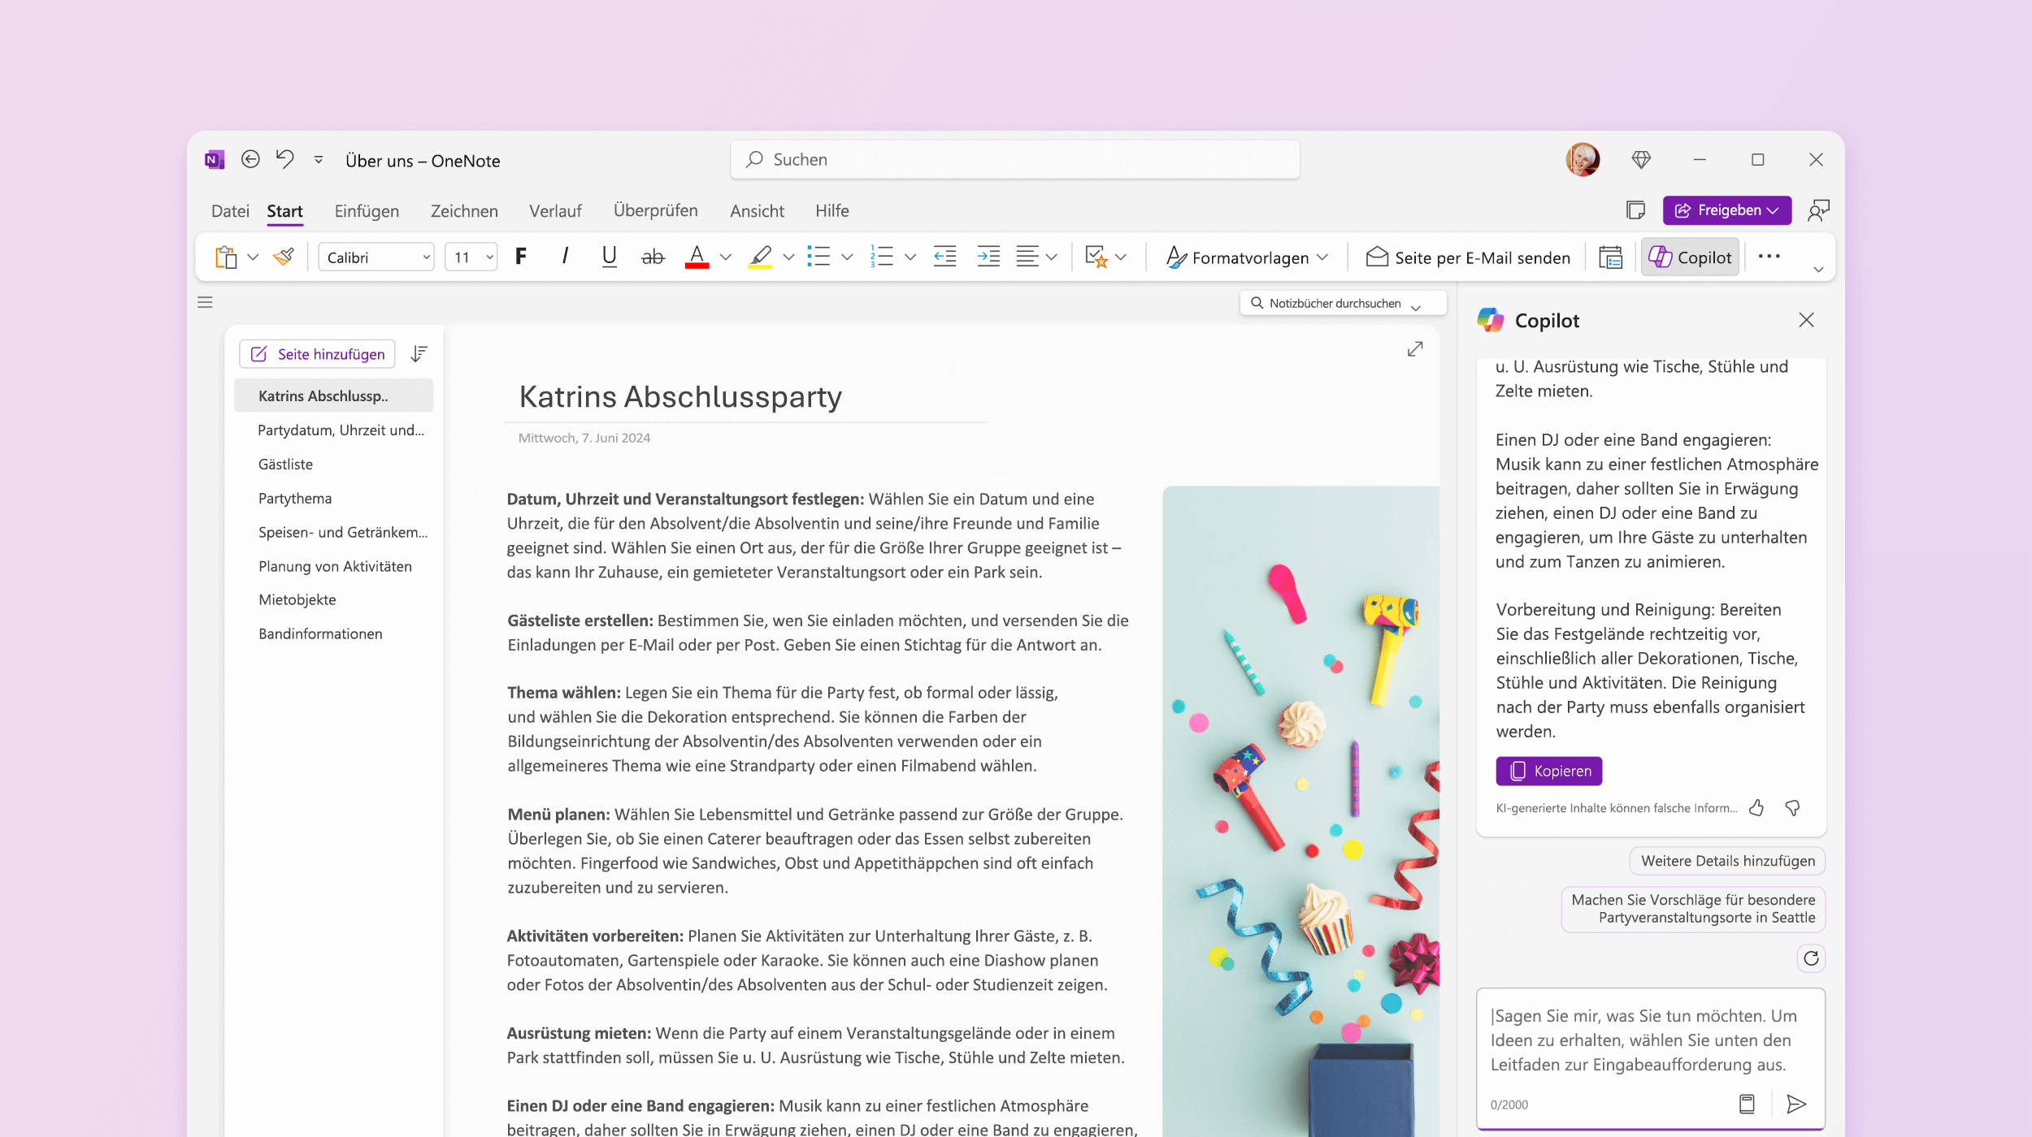This screenshot has height=1137, width=2032.
Task: Collapse the ribbon with chevron
Action: 1819,270
